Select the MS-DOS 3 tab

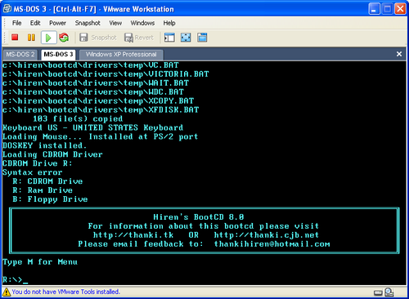[x=58, y=55]
